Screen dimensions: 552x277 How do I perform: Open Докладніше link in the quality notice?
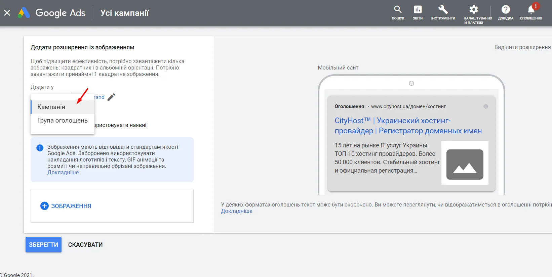[63, 172]
